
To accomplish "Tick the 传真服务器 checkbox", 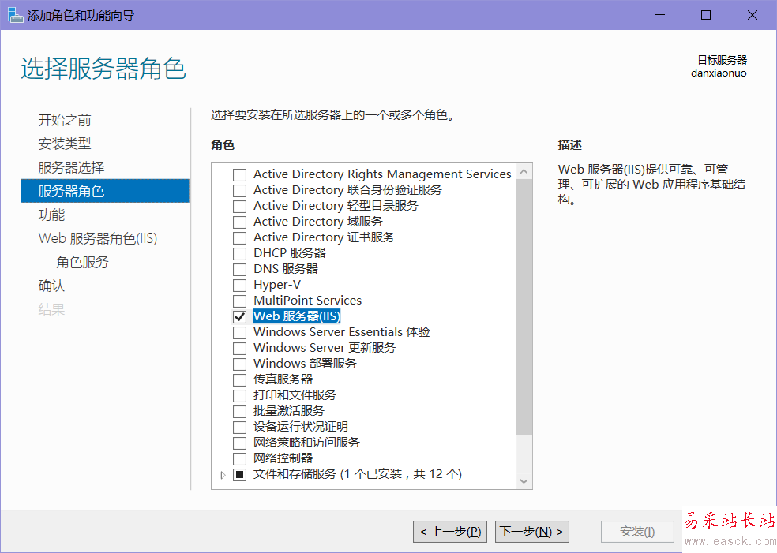I will tap(239, 380).
